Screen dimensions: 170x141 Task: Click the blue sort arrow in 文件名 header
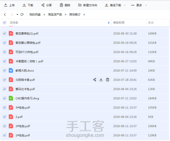[x=109, y=23]
